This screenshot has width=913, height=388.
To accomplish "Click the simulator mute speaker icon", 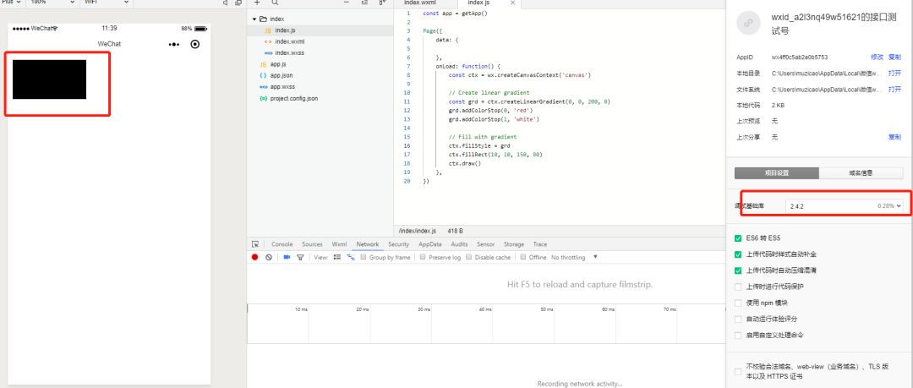I will tap(226, 3).
